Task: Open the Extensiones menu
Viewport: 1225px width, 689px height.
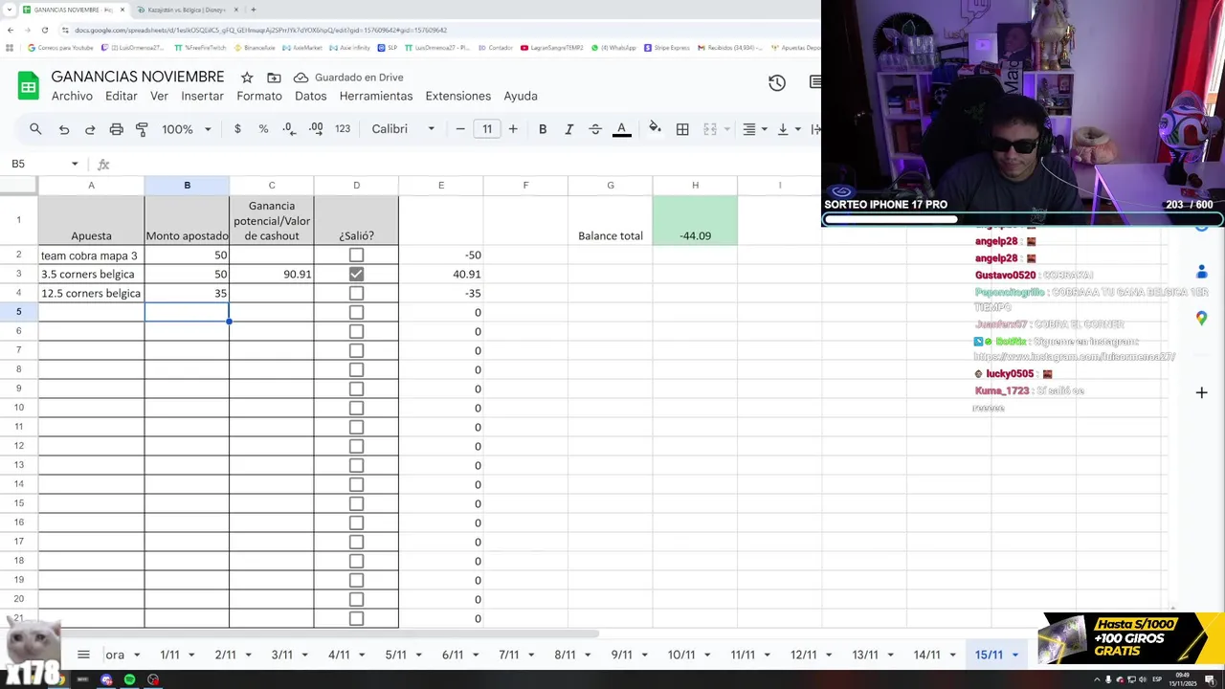Action: [x=458, y=96]
